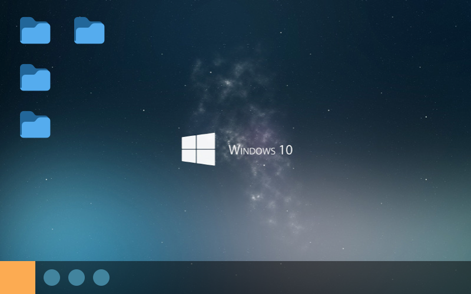Click the white Windows logo on wallpaper
Viewport: 471px width, 294px height.
tap(198, 149)
